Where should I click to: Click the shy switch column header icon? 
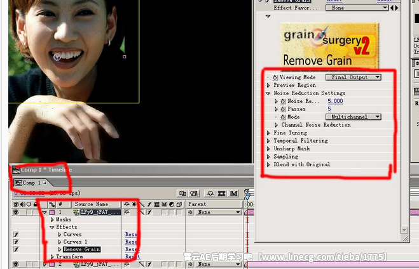[x=127, y=204]
